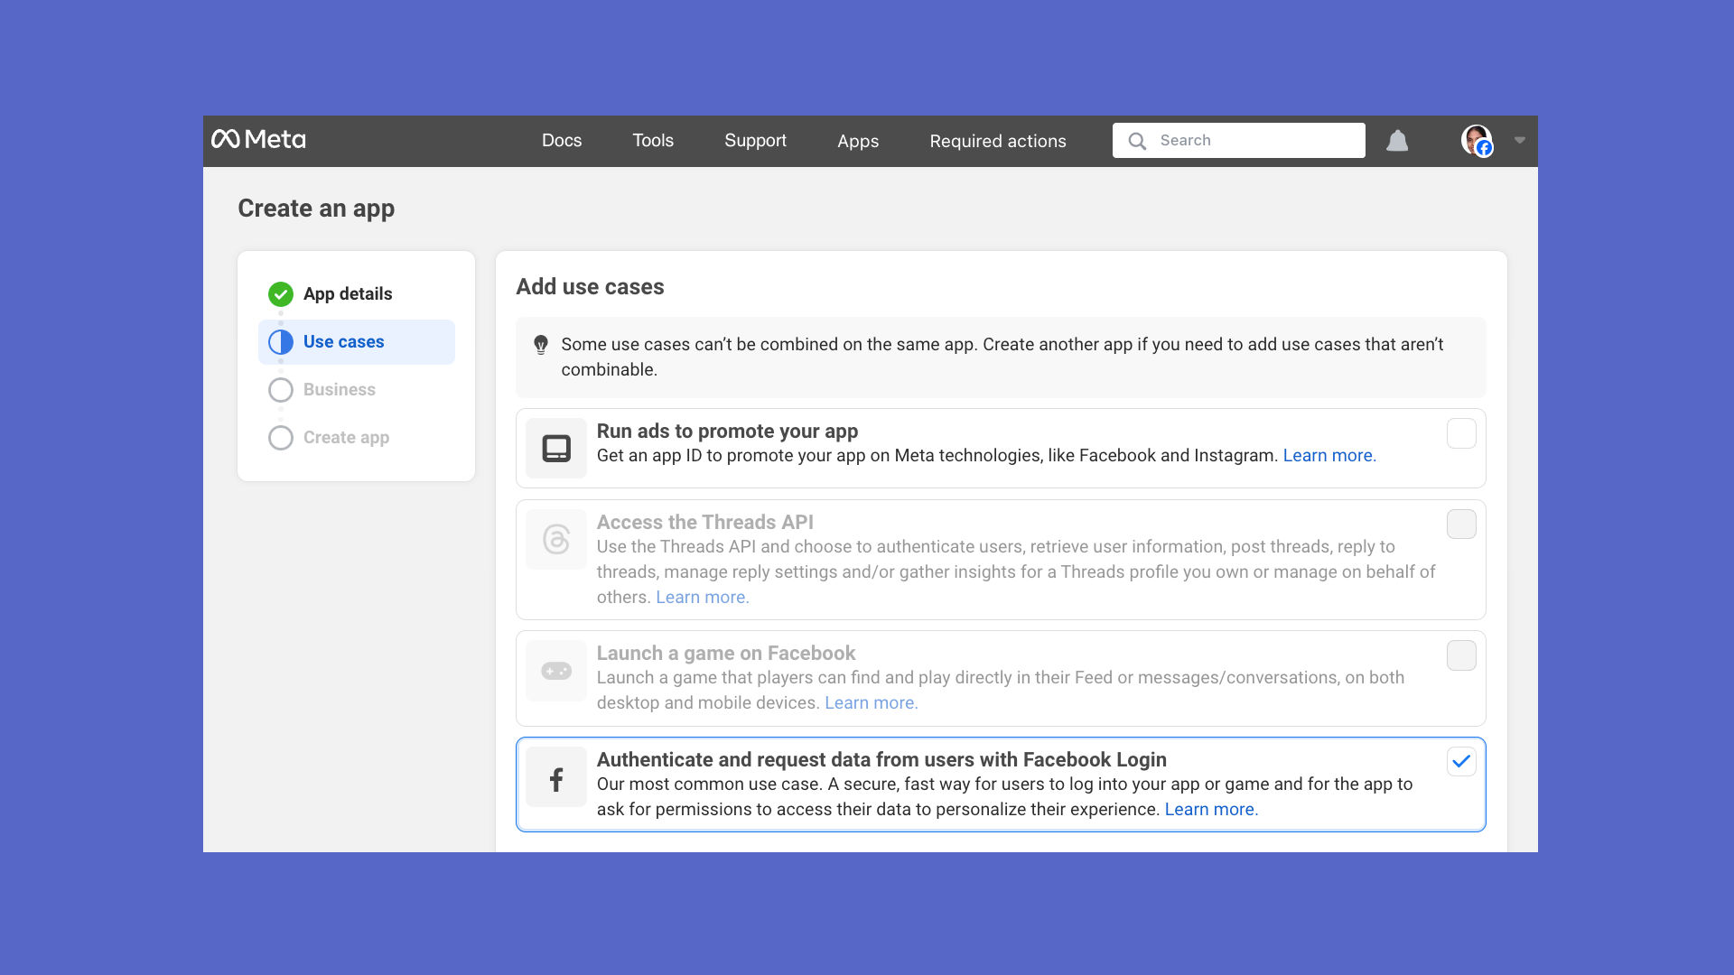1734x975 pixels.
Task: Click Learn more for Facebook Login
Action: 1210,809
